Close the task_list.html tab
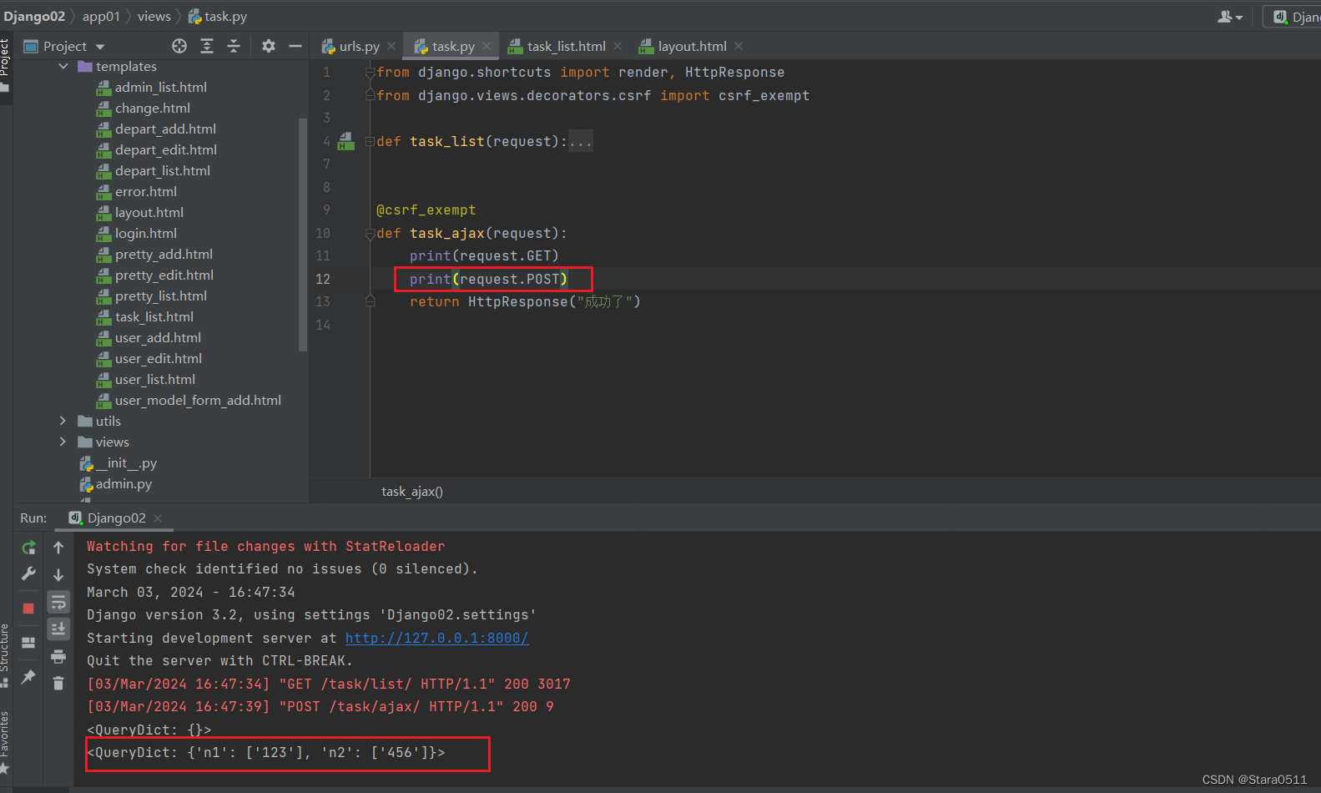 618,47
